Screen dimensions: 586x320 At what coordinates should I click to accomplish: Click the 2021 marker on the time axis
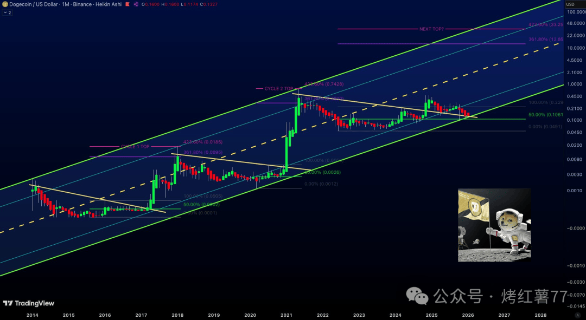(286, 315)
